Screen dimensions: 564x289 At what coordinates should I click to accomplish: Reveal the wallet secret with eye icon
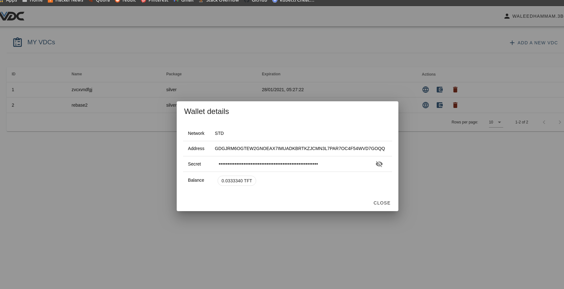click(379, 164)
